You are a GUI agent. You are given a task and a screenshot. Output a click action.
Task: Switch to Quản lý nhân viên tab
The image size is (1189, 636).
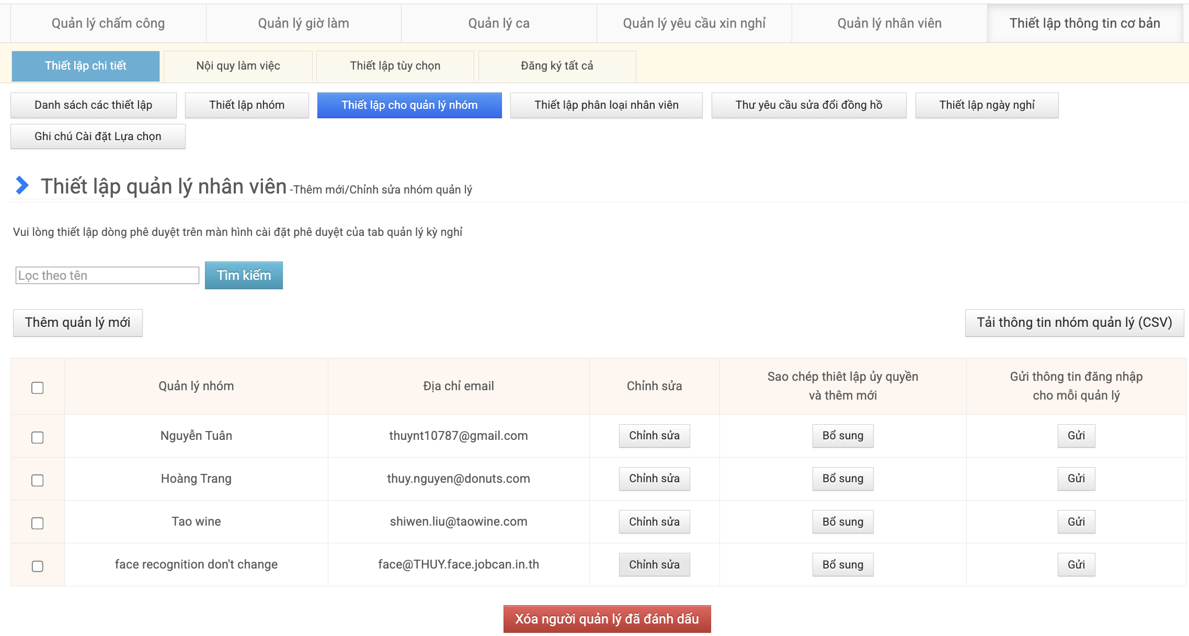[889, 24]
